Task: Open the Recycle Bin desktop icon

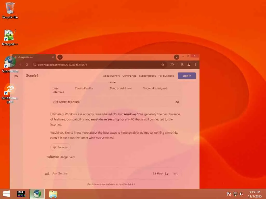Action: point(10,10)
